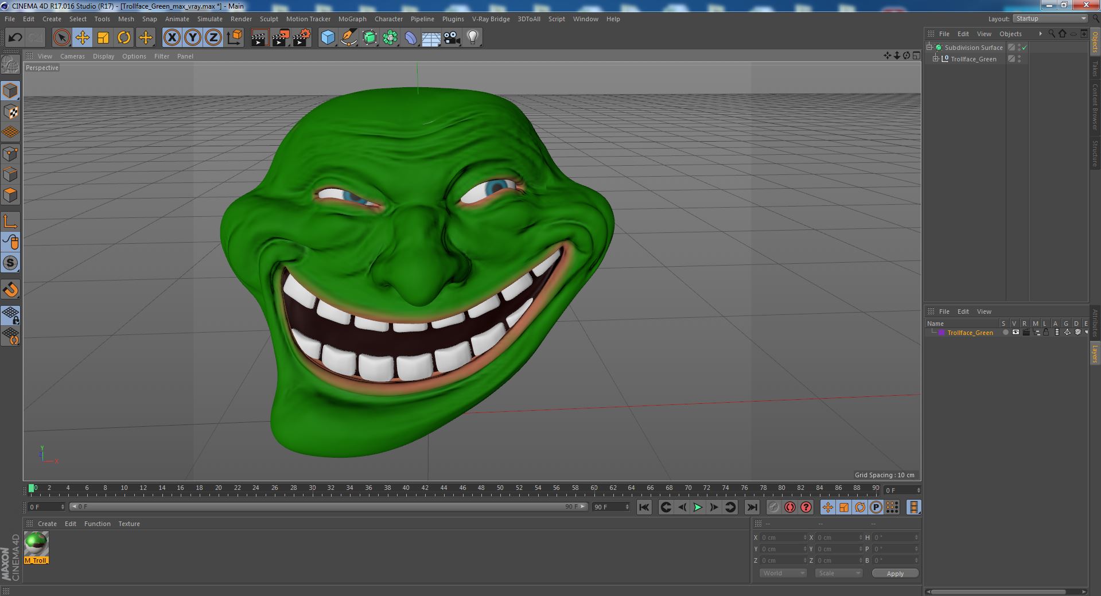1101x596 pixels.
Task: Render the active view
Action: coord(259,38)
